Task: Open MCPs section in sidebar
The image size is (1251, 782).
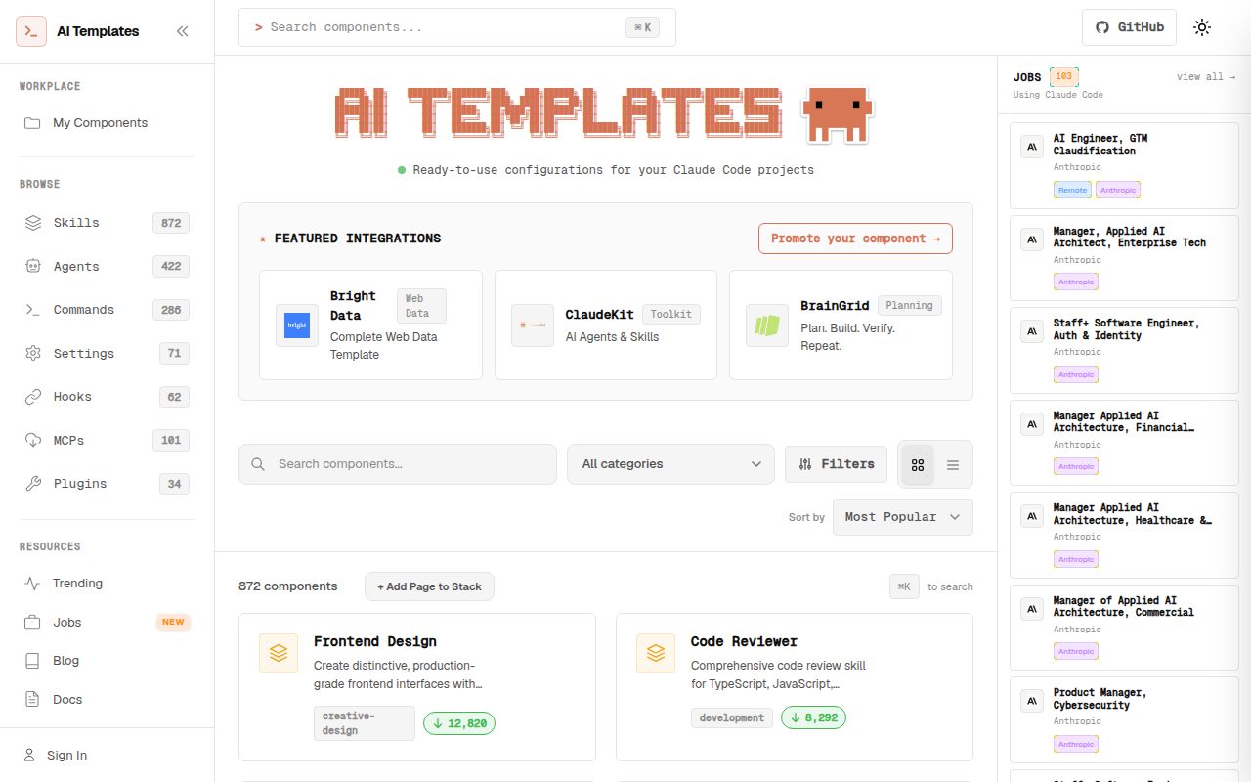Action: point(108,440)
